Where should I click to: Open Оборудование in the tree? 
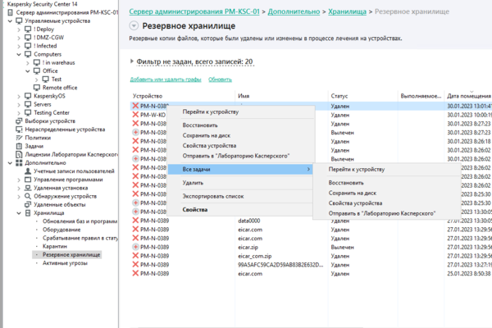coord(61,230)
